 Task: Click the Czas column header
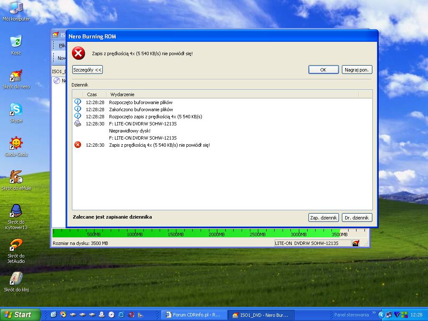(94, 94)
